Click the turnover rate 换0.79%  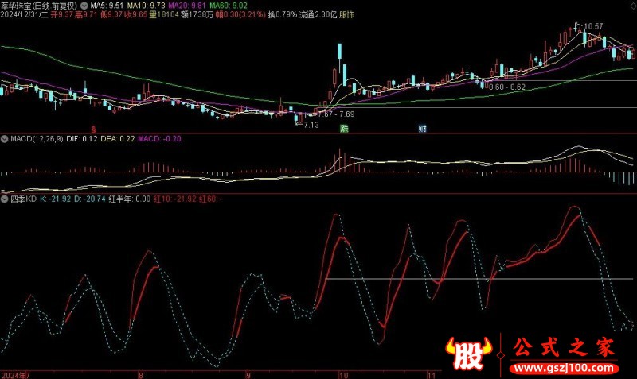click(x=283, y=15)
